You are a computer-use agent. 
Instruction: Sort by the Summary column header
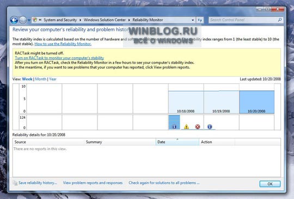point(120,142)
